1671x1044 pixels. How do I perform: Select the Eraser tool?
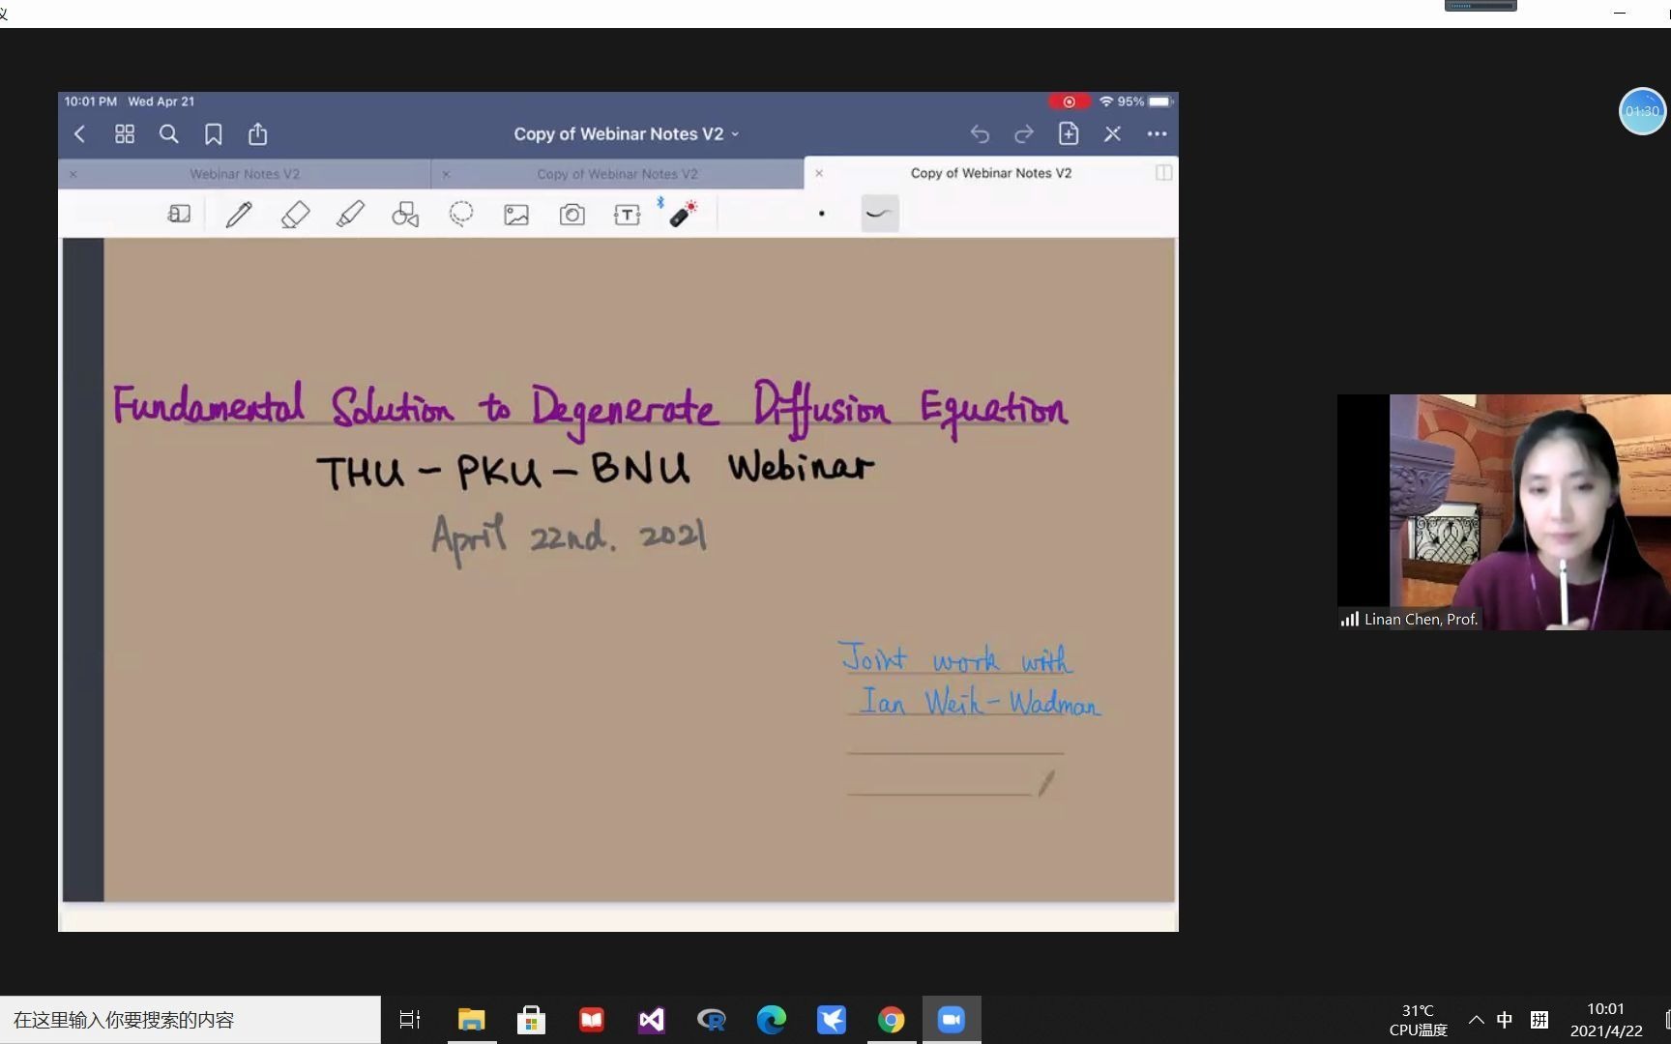(x=296, y=214)
